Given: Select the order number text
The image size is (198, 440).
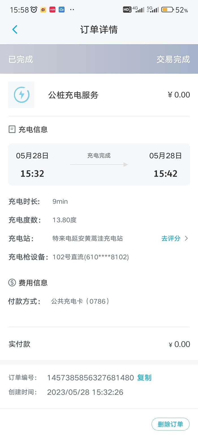Looking at the screenshot, I should (x=90, y=378).
